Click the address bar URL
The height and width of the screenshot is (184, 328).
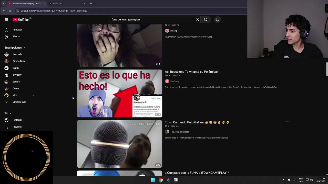[54, 11]
